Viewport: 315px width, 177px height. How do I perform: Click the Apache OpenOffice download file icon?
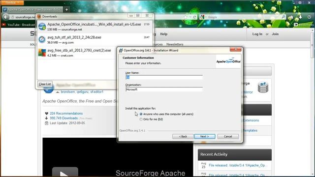[42, 27]
